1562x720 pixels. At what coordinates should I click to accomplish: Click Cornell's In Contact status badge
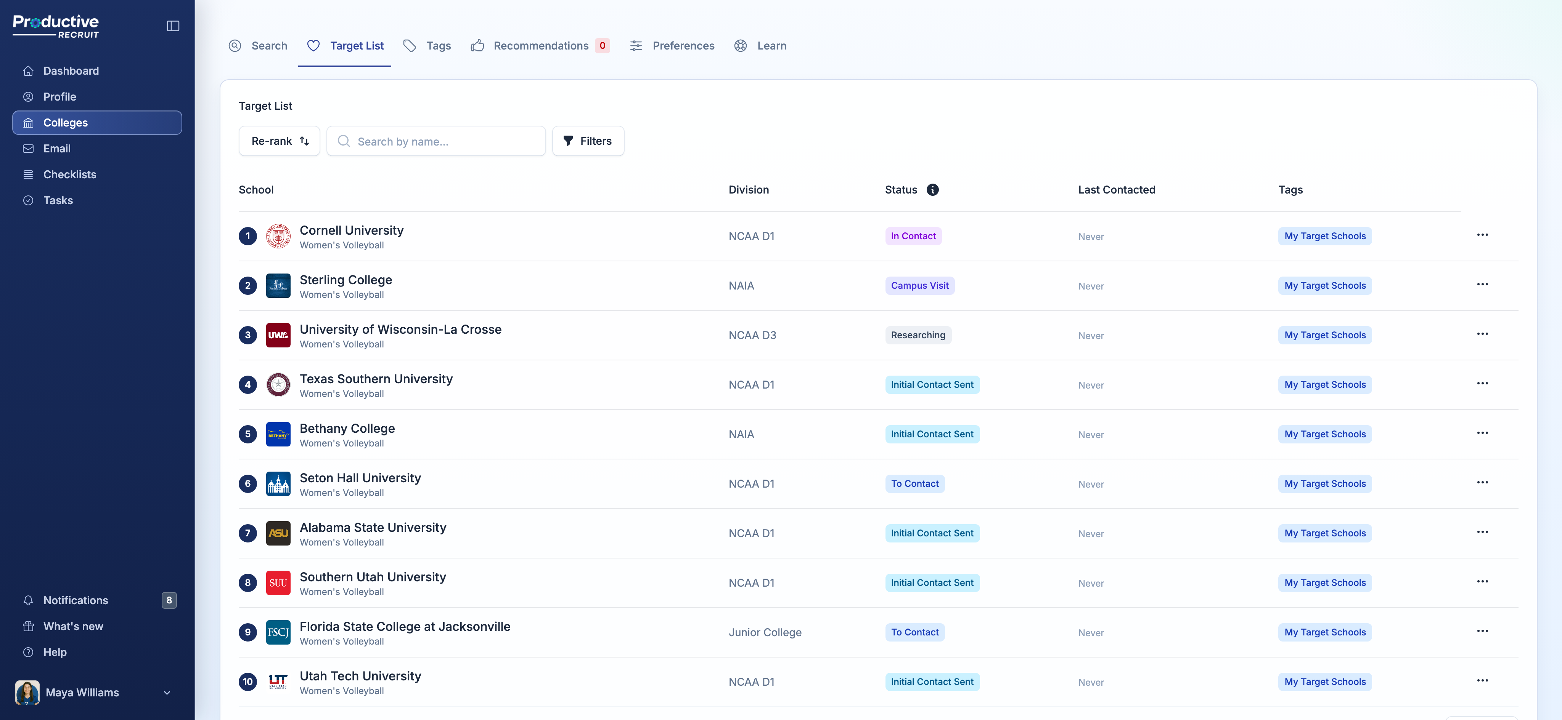click(x=913, y=236)
